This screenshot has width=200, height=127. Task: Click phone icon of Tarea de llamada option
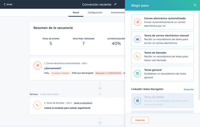click(x=137, y=56)
